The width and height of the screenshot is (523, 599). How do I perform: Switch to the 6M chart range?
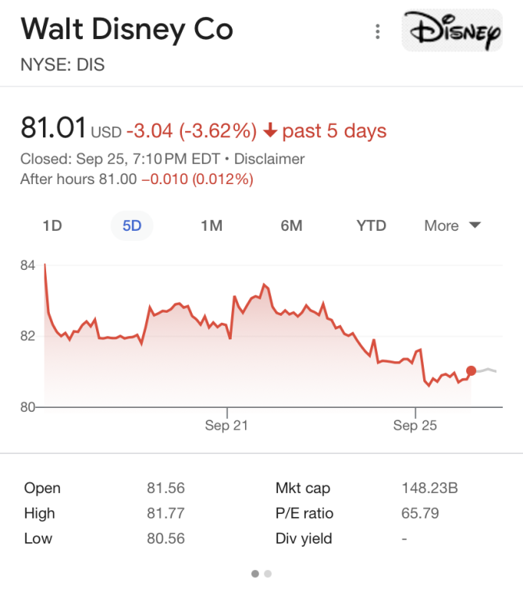coord(291,226)
